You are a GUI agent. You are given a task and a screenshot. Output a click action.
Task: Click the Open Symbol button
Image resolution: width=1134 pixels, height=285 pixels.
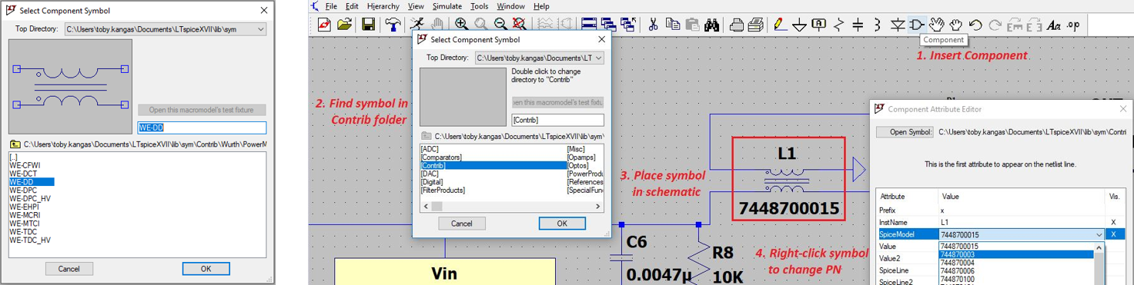click(x=905, y=132)
